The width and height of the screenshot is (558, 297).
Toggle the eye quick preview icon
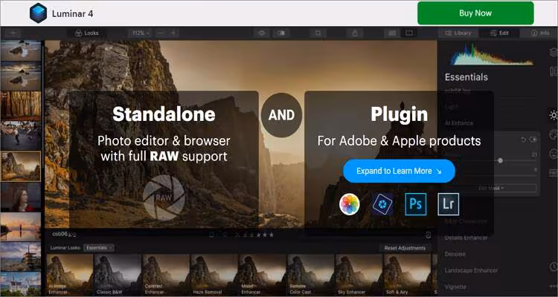coord(262,33)
